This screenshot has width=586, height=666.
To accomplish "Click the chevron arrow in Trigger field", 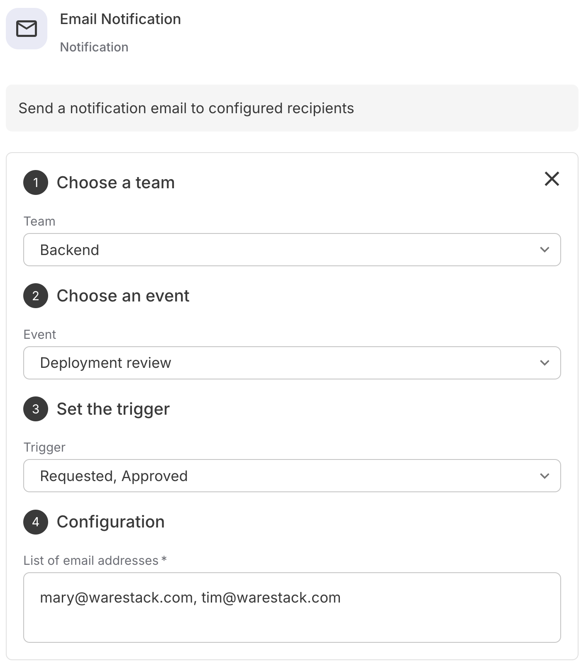I will 544,476.
